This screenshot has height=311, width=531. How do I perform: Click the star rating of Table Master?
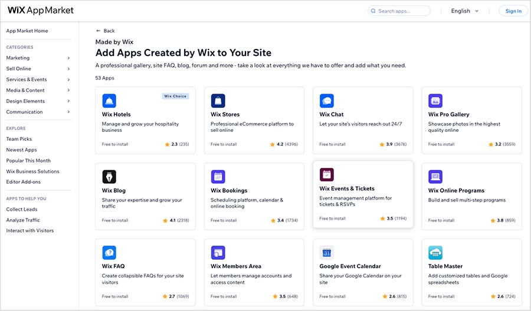coord(503,296)
